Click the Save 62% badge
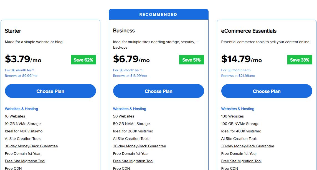Image resolution: width=317 pixels, height=170 pixels. (x=83, y=60)
